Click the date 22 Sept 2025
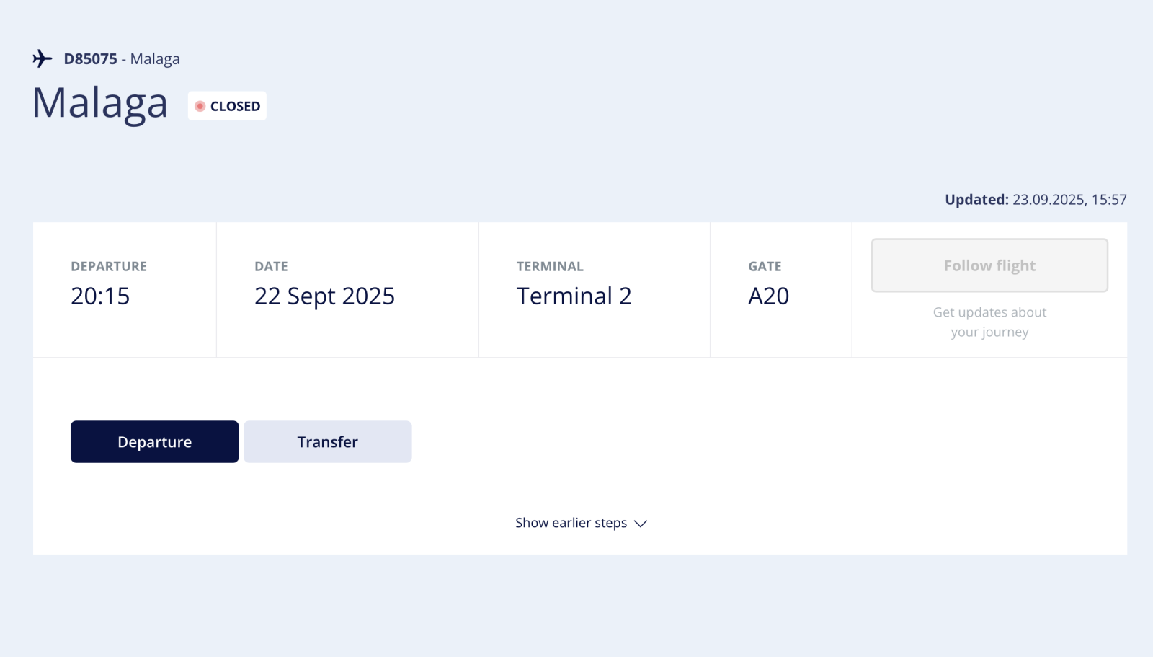Viewport: 1153px width, 657px height. (324, 296)
